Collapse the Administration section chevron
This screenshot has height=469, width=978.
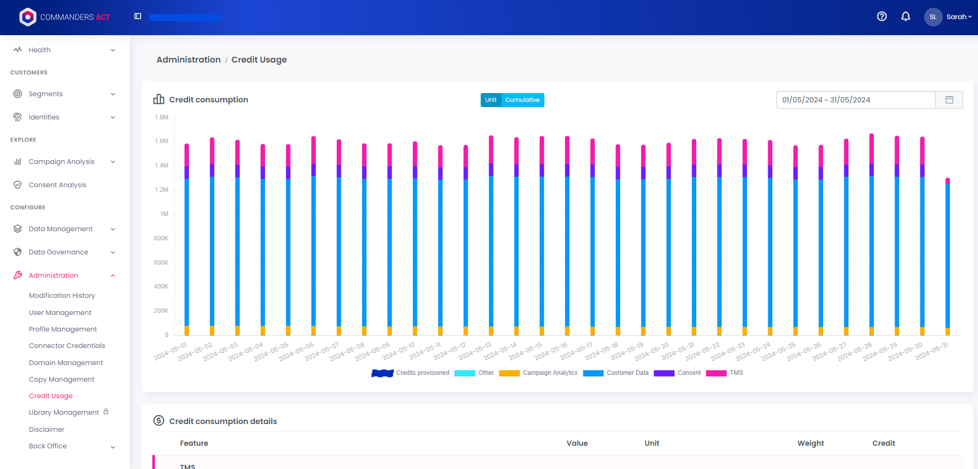pos(113,276)
